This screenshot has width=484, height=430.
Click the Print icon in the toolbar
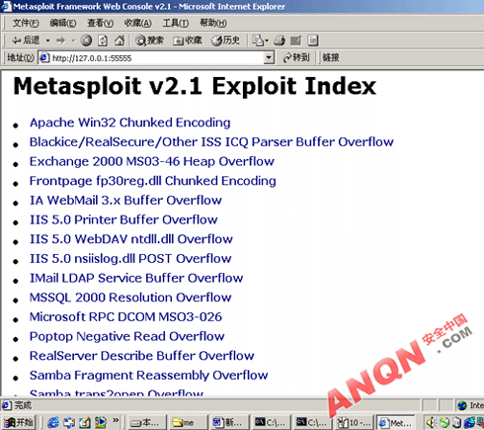(x=280, y=41)
